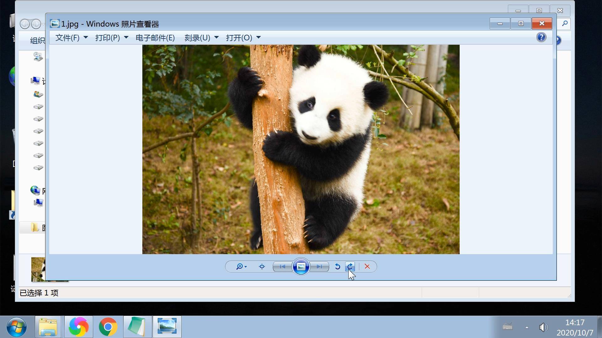Select the panda thumbnail in Explorer
Viewport: 602px width, 338px height.
(x=38, y=269)
